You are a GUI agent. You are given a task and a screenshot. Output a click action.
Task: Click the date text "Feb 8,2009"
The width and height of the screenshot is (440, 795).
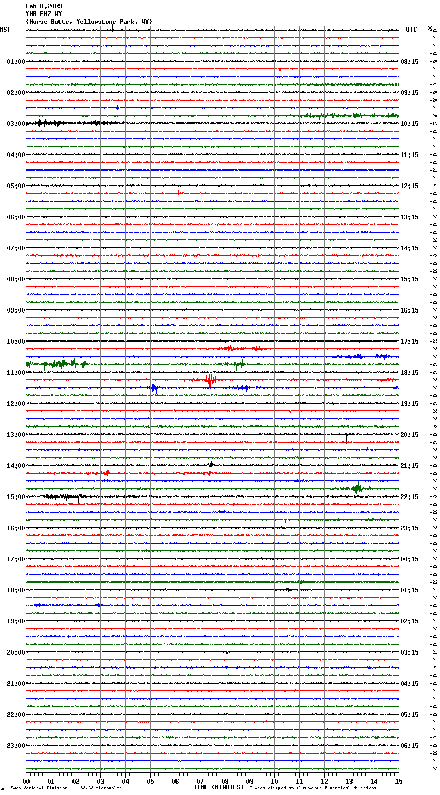[43, 6]
